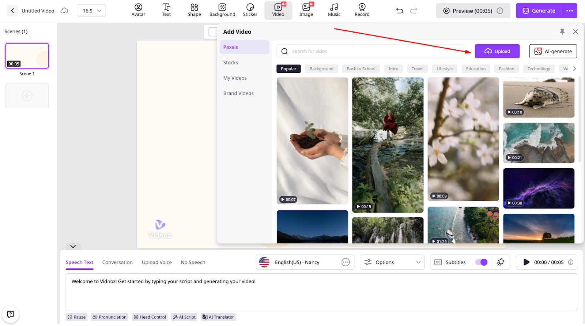Open the Shape tool
The height and width of the screenshot is (326, 585).
[x=194, y=11]
